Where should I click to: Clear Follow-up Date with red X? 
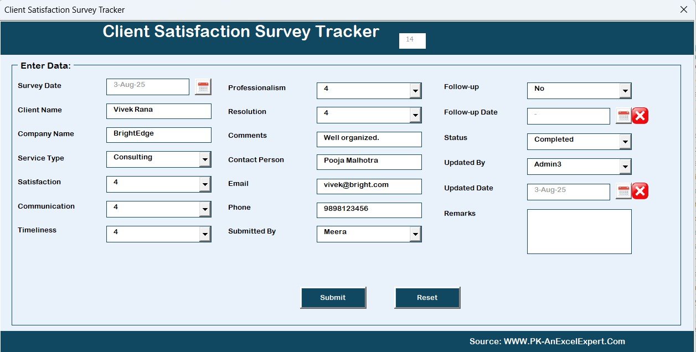pos(640,116)
